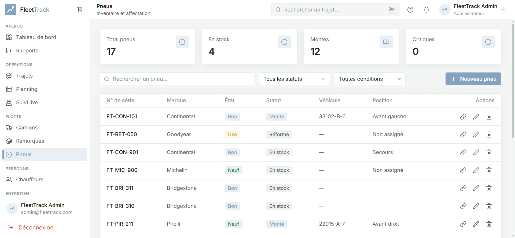The image size is (515, 238).
Task: Click the Monté badge for FT-PIR-211
Action: tap(277, 224)
